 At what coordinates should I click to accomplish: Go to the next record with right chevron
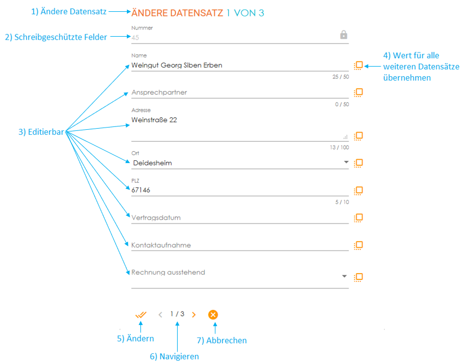pos(194,315)
